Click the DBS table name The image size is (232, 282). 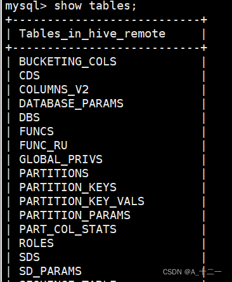point(29,117)
